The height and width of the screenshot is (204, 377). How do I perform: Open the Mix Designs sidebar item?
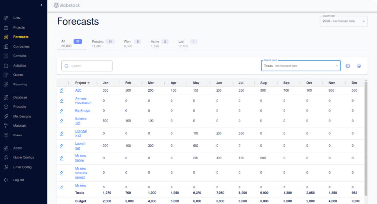(x=22, y=116)
